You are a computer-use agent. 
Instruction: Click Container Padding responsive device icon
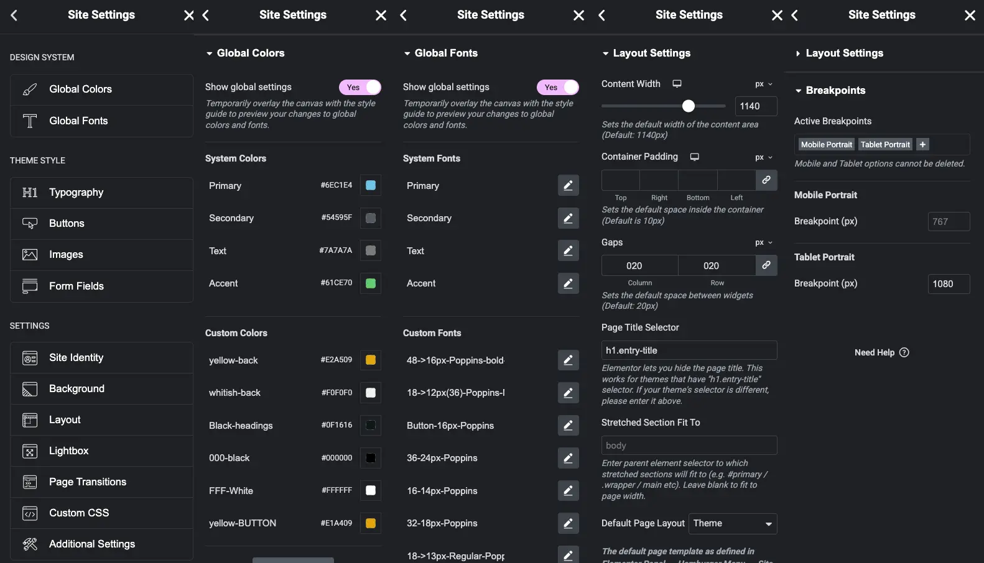point(695,157)
